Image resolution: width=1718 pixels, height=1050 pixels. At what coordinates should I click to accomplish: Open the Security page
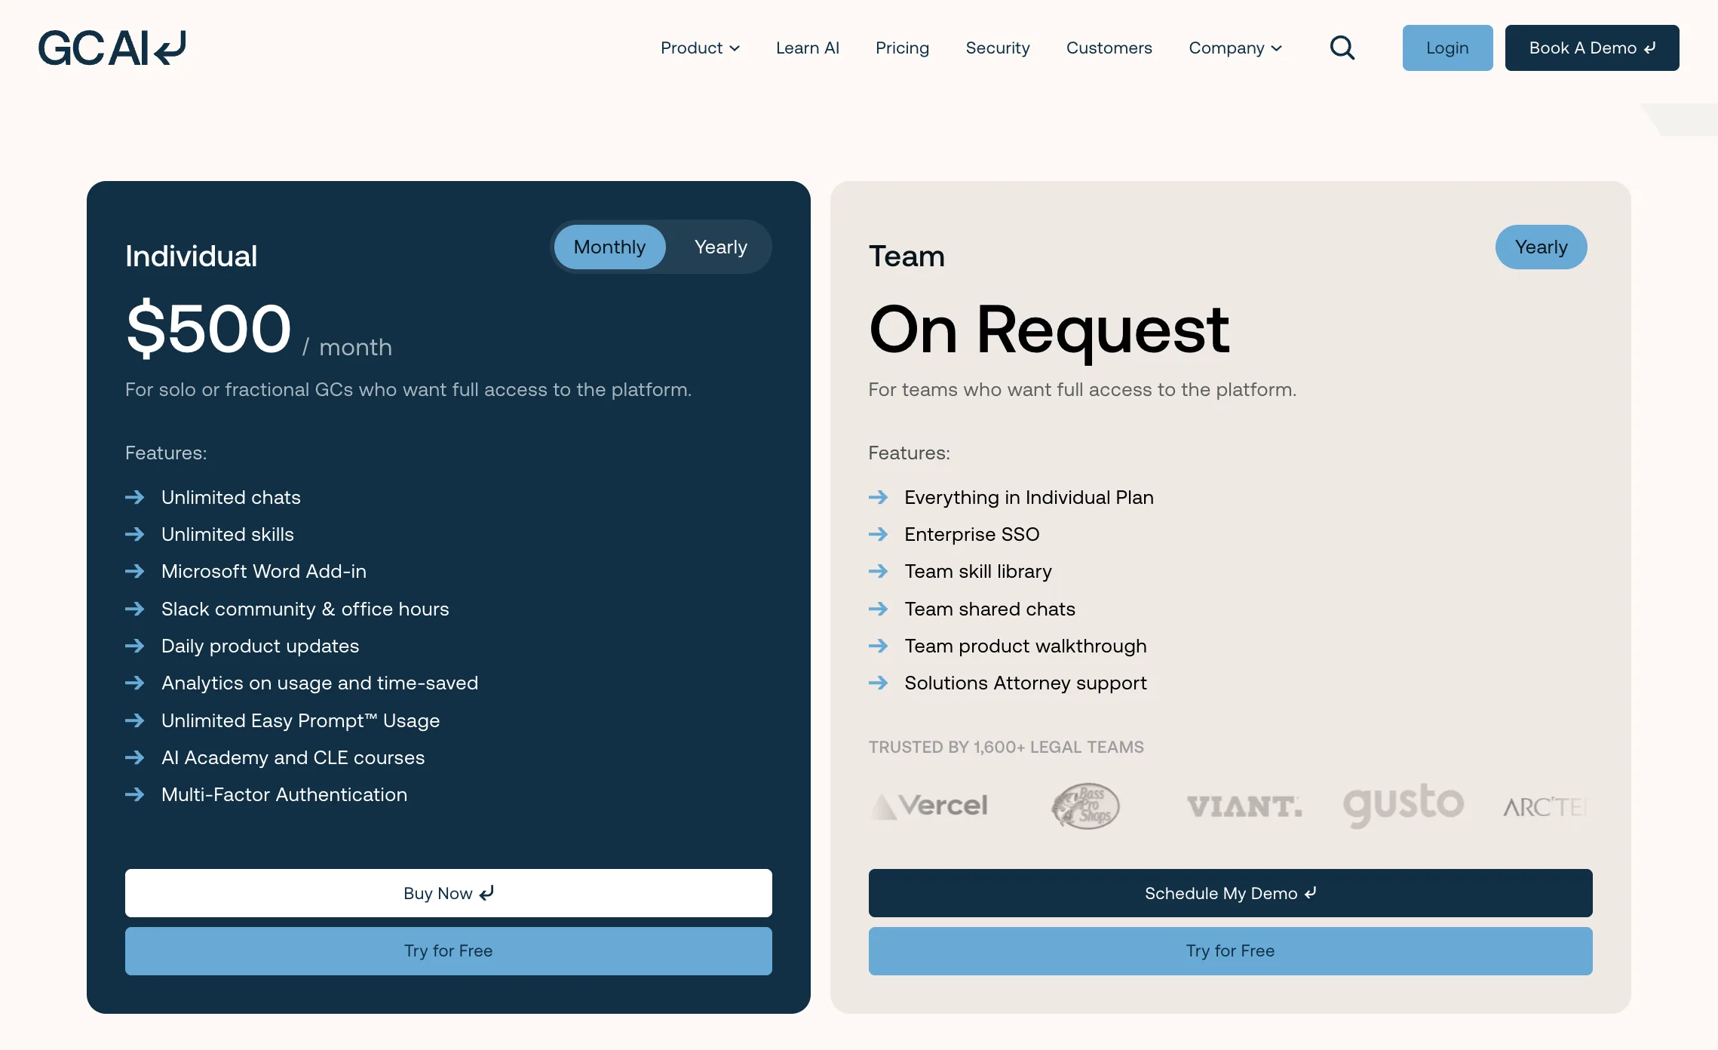(997, 48)
